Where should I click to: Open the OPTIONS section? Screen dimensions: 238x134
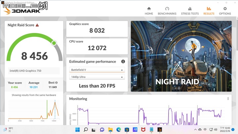click(225, 11)
